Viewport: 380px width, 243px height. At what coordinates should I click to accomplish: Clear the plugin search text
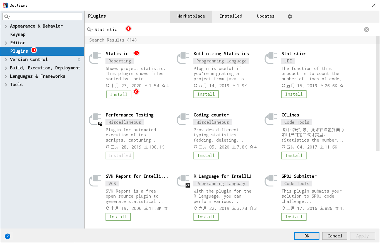tap(367, 30)
